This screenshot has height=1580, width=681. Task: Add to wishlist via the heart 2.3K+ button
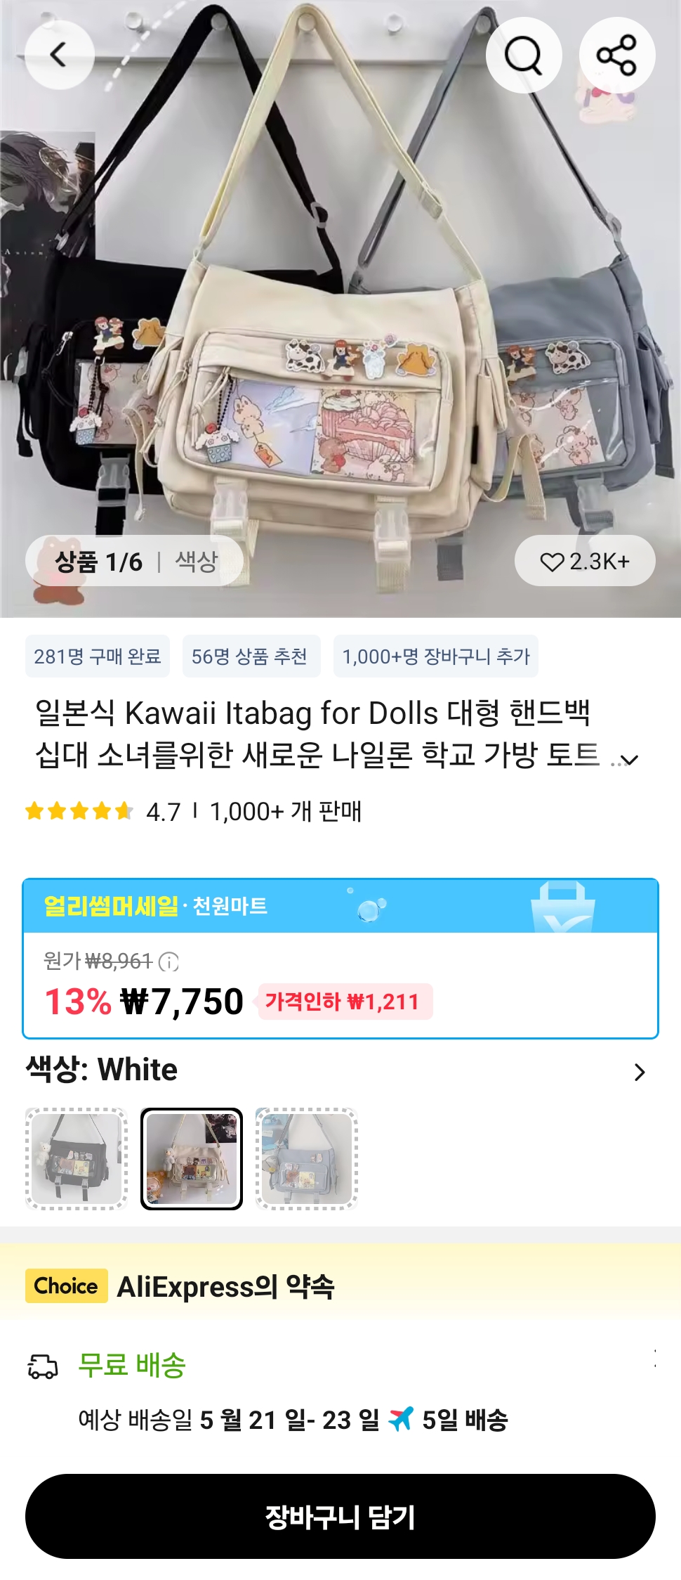(585, 561)
